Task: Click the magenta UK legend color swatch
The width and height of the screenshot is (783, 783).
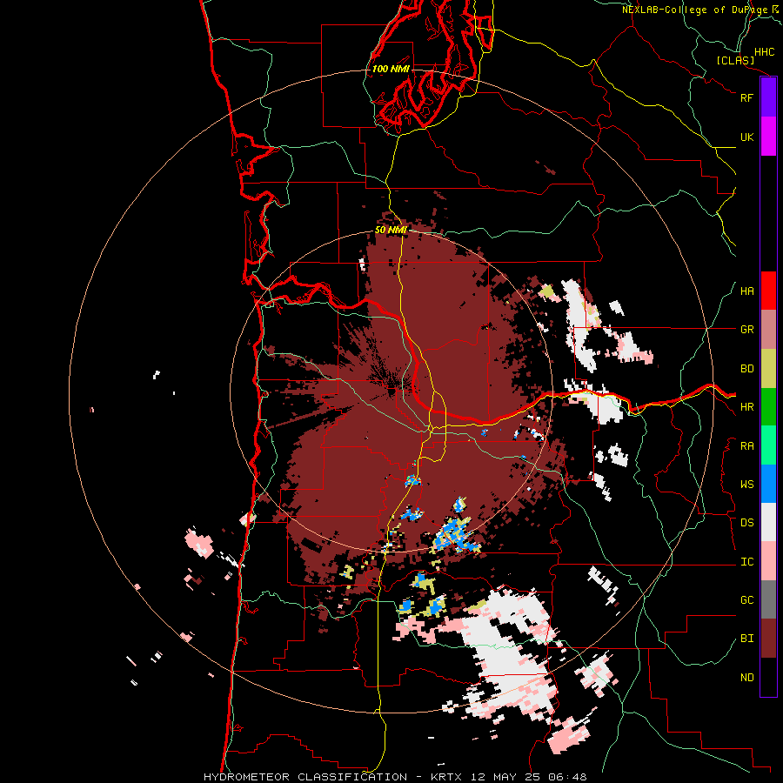Action: pos(768,137)
